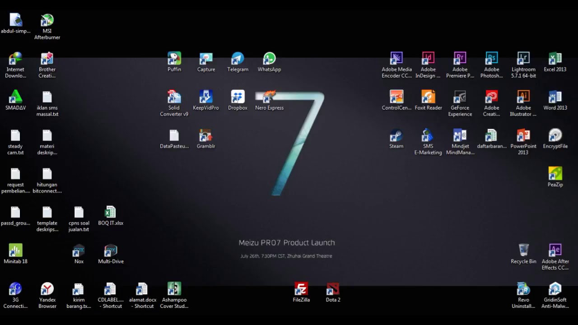Launch the Capture app icon
The image size is (578, 325).
(206, 59)
